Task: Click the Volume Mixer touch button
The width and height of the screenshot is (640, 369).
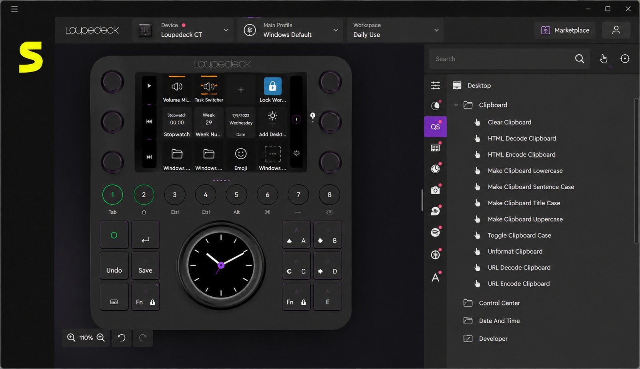Action: [177, 89]
